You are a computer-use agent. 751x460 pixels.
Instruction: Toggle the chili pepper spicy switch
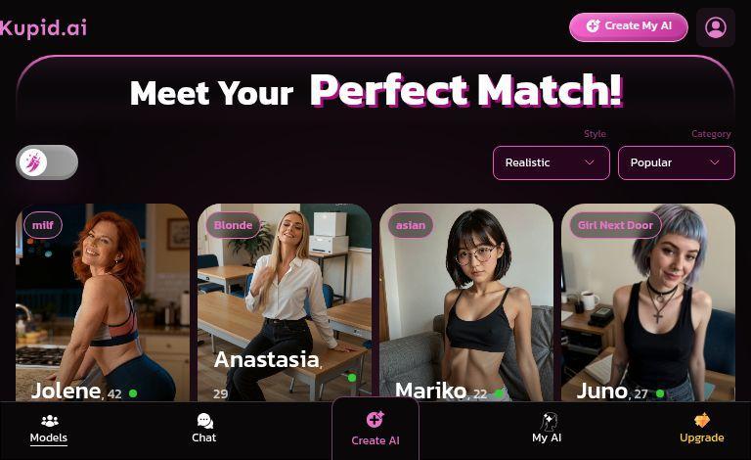tap(47, 162)
